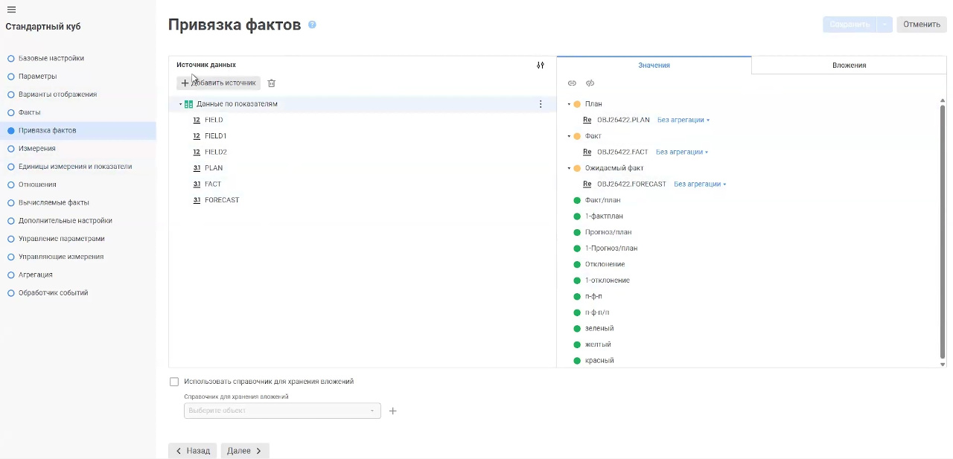Click table icon of Данные по показателям
The width and height of the screenshot is (953, 459).
188,104
